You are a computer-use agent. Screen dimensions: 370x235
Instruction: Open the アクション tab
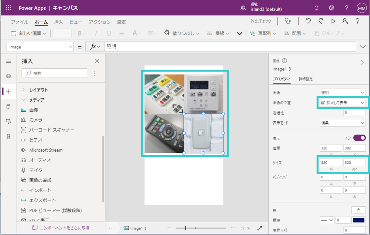tap(100, 22)
